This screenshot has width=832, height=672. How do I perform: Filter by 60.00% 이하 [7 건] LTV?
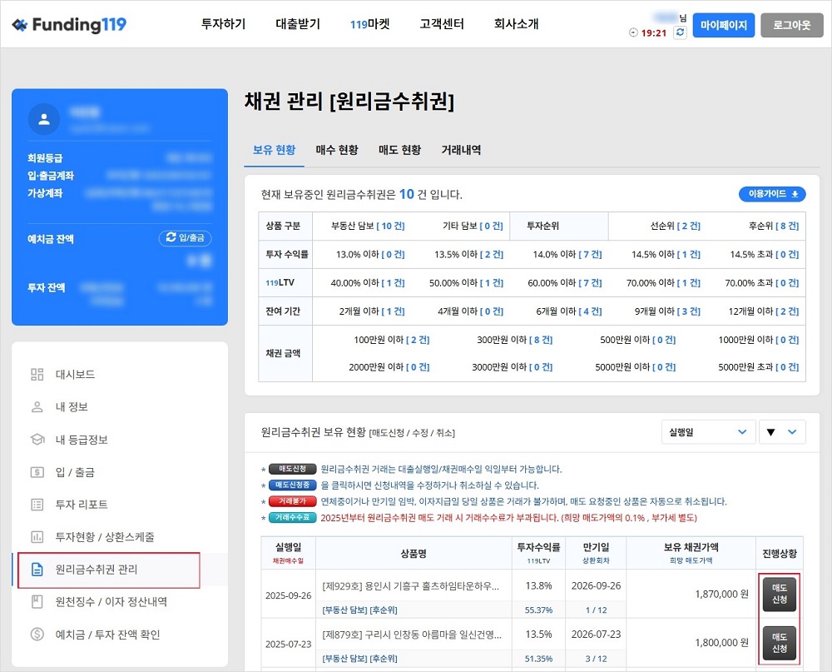(565, 283)
